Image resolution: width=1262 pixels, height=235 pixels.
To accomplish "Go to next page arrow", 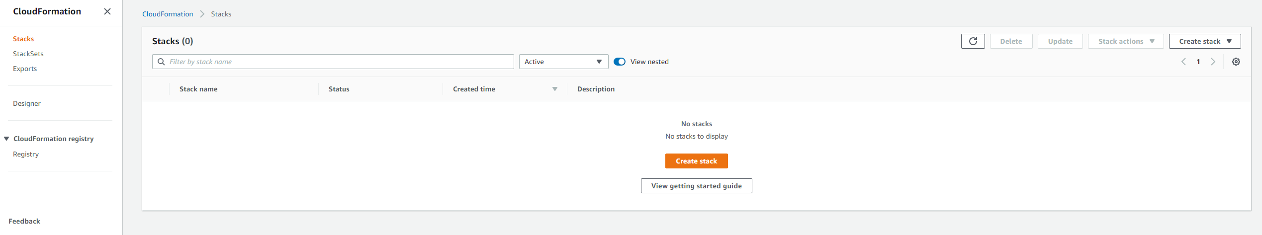I will pyautogui.click(x=1213, y=62).
